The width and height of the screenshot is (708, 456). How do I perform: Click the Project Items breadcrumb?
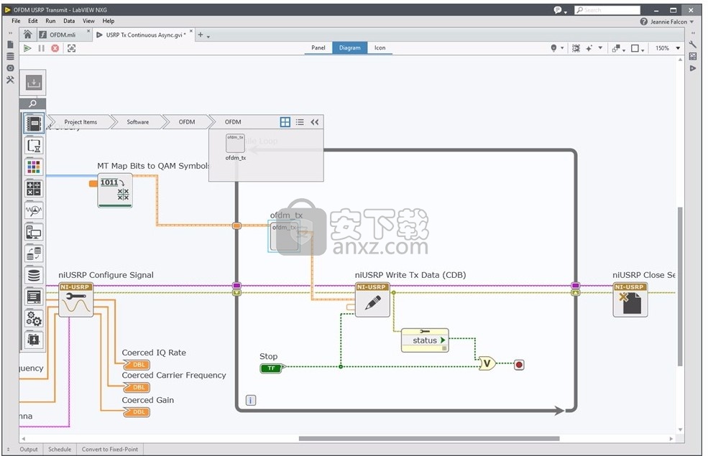(81, 122)
